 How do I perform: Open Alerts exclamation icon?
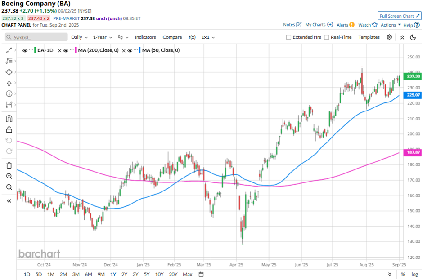(352, 25)
